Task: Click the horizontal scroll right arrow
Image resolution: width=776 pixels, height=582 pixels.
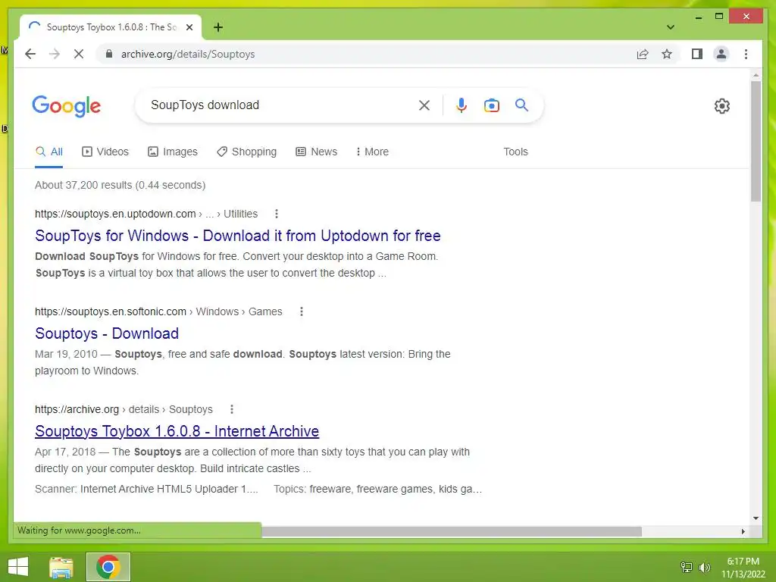Action: [x=743, y=531]
